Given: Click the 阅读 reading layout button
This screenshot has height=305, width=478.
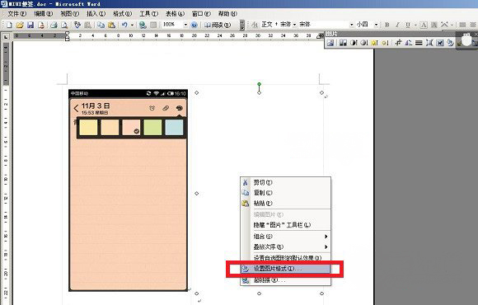Looking at the screenshot, I should (x=218, y=25).
